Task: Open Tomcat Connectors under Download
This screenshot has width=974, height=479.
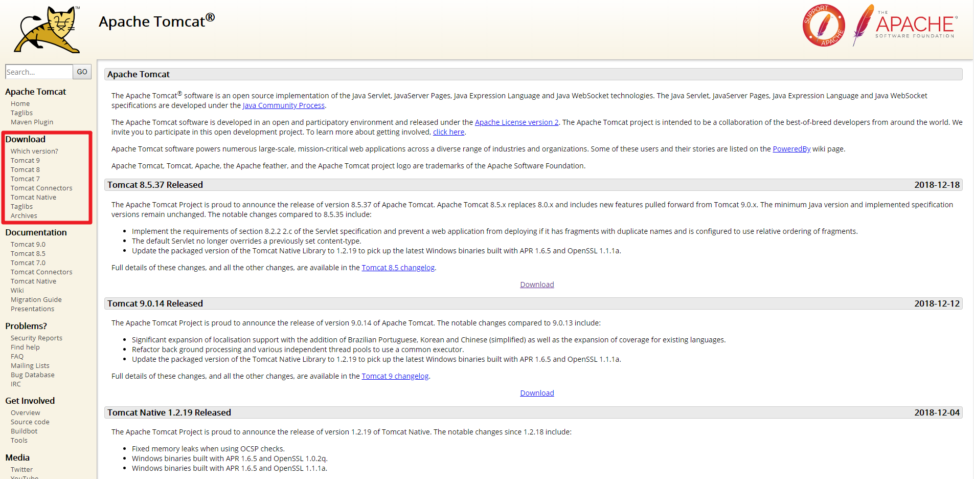Action: pyautogui.click(x=41, y=188)
